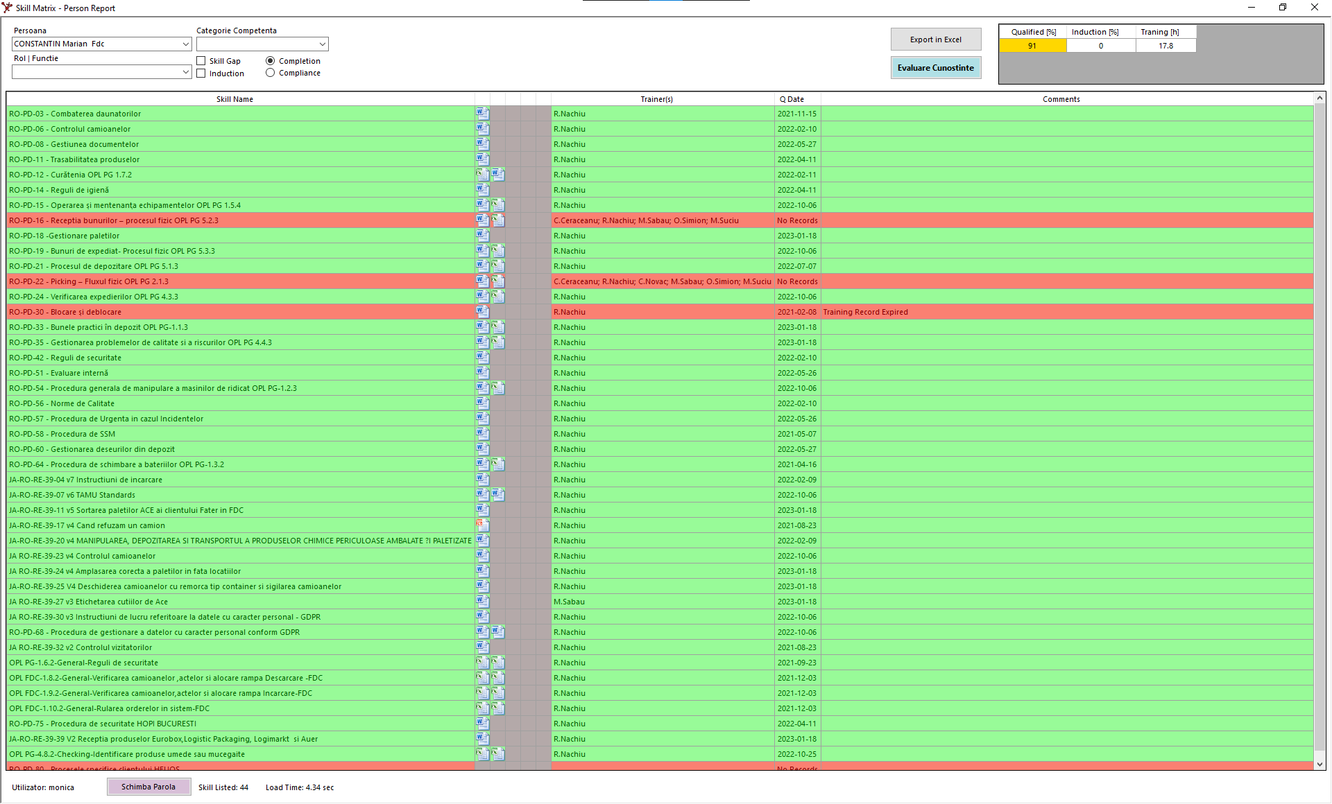The image size is (1332, 804).
Task: Open Word document icon for RO-PD-14 row
Action: (483, 190)
